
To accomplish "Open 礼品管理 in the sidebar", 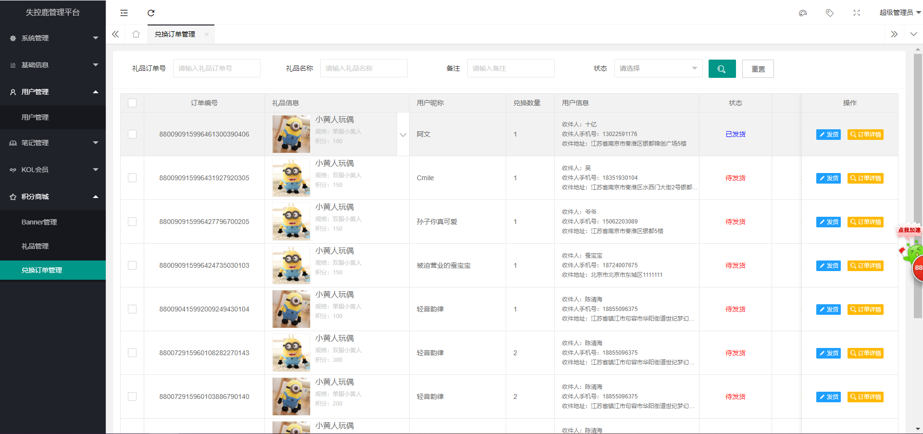I will pyautogui.click(x=53, y=246).
